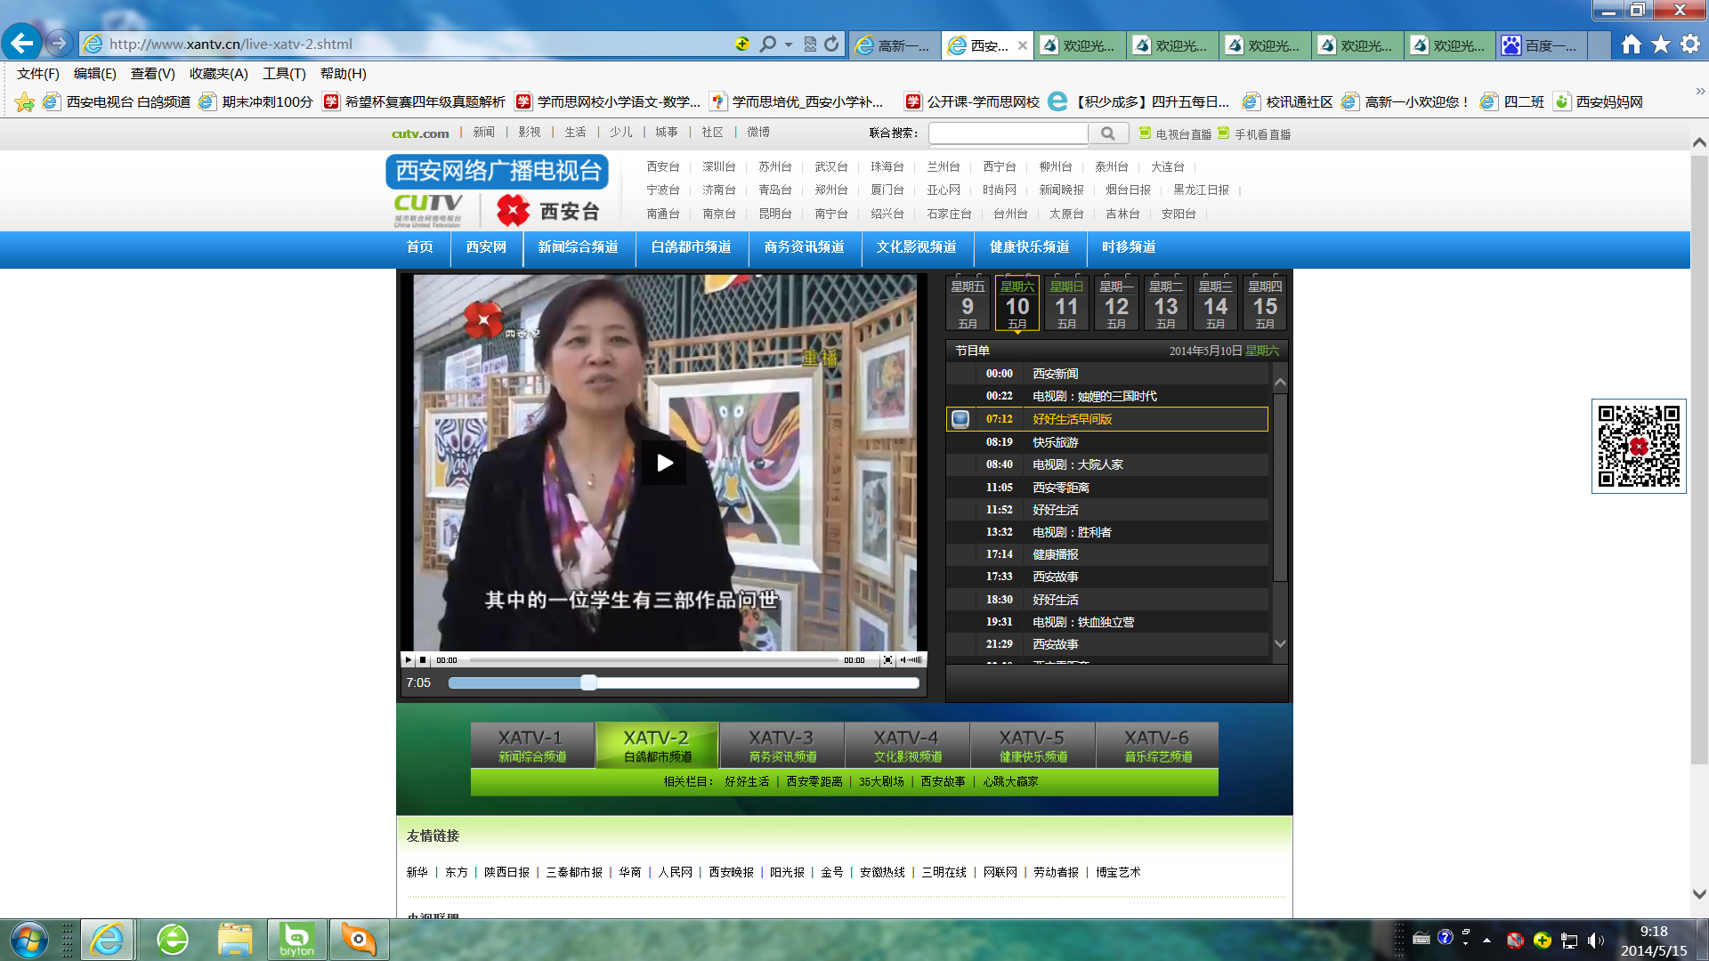
Task: Open the 白鸽都市频道 navigation item
Action: (x=692, y=247)
